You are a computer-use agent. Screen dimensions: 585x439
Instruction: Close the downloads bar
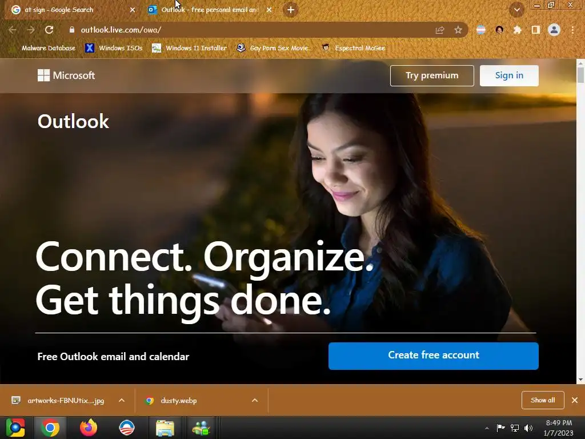pos(575,400)
